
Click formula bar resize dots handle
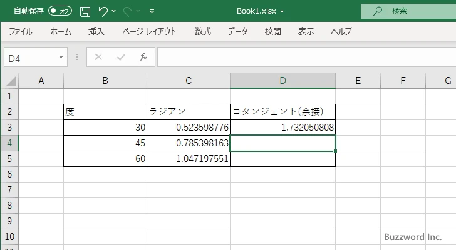77,57
